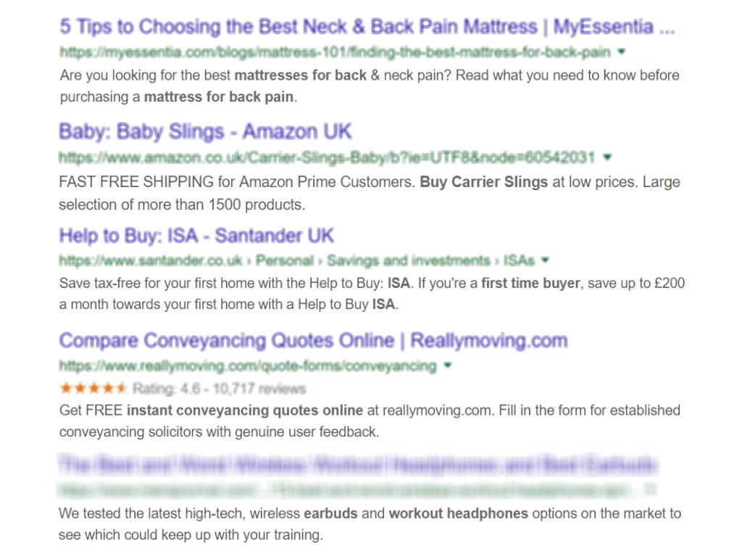This screenshot has width=742, height=557.
Task: Click the wireless earbuds description snippet
Action: coord(370,524)
